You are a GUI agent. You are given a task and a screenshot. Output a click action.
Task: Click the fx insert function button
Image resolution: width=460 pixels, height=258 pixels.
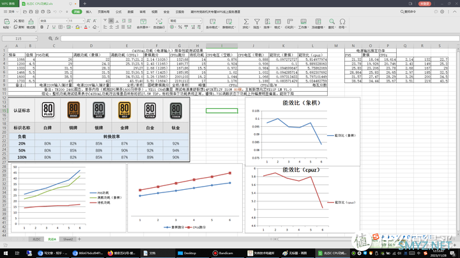tap(57, 38)
